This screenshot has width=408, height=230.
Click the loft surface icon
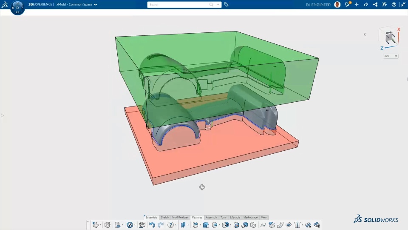coord(272,225)
